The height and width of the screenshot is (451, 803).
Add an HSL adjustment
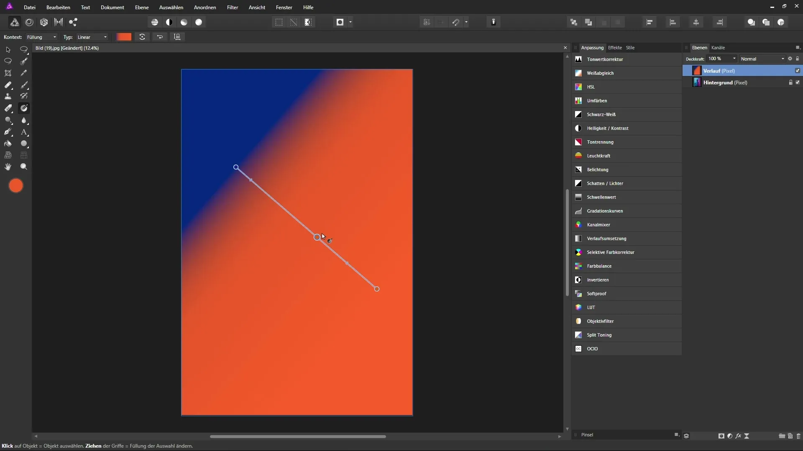coord(627,87)
